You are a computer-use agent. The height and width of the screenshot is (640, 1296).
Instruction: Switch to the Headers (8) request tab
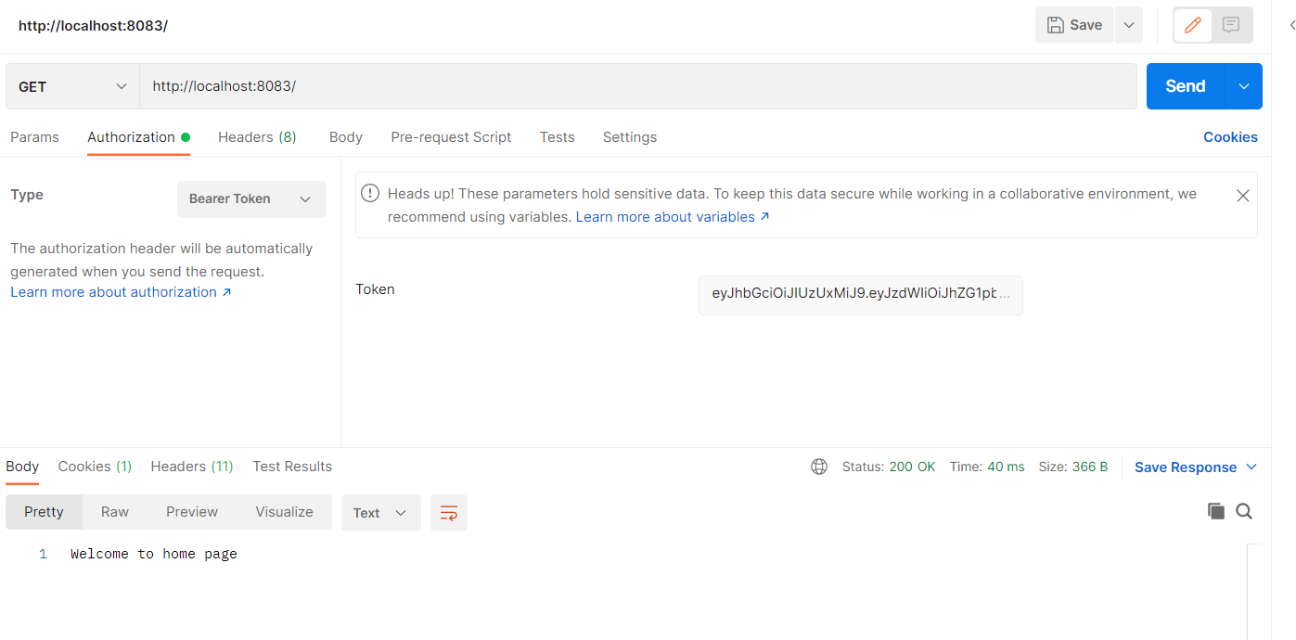coord(257,137)
